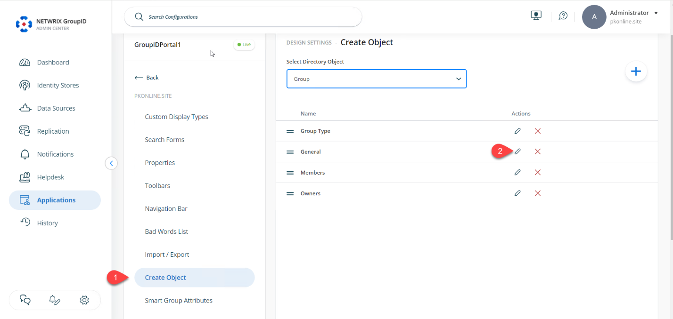Image resolution: width=673 pixels, height=319 pixels.
Task: Add a new section with the plus button
Action: 636,71
